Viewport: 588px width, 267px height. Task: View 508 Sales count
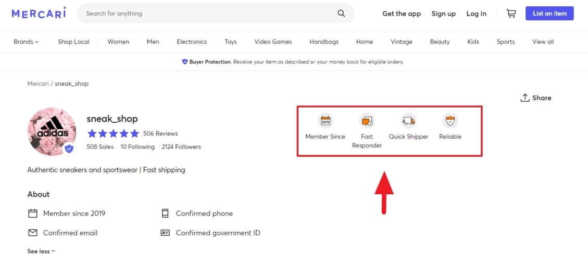click(100, 147)
